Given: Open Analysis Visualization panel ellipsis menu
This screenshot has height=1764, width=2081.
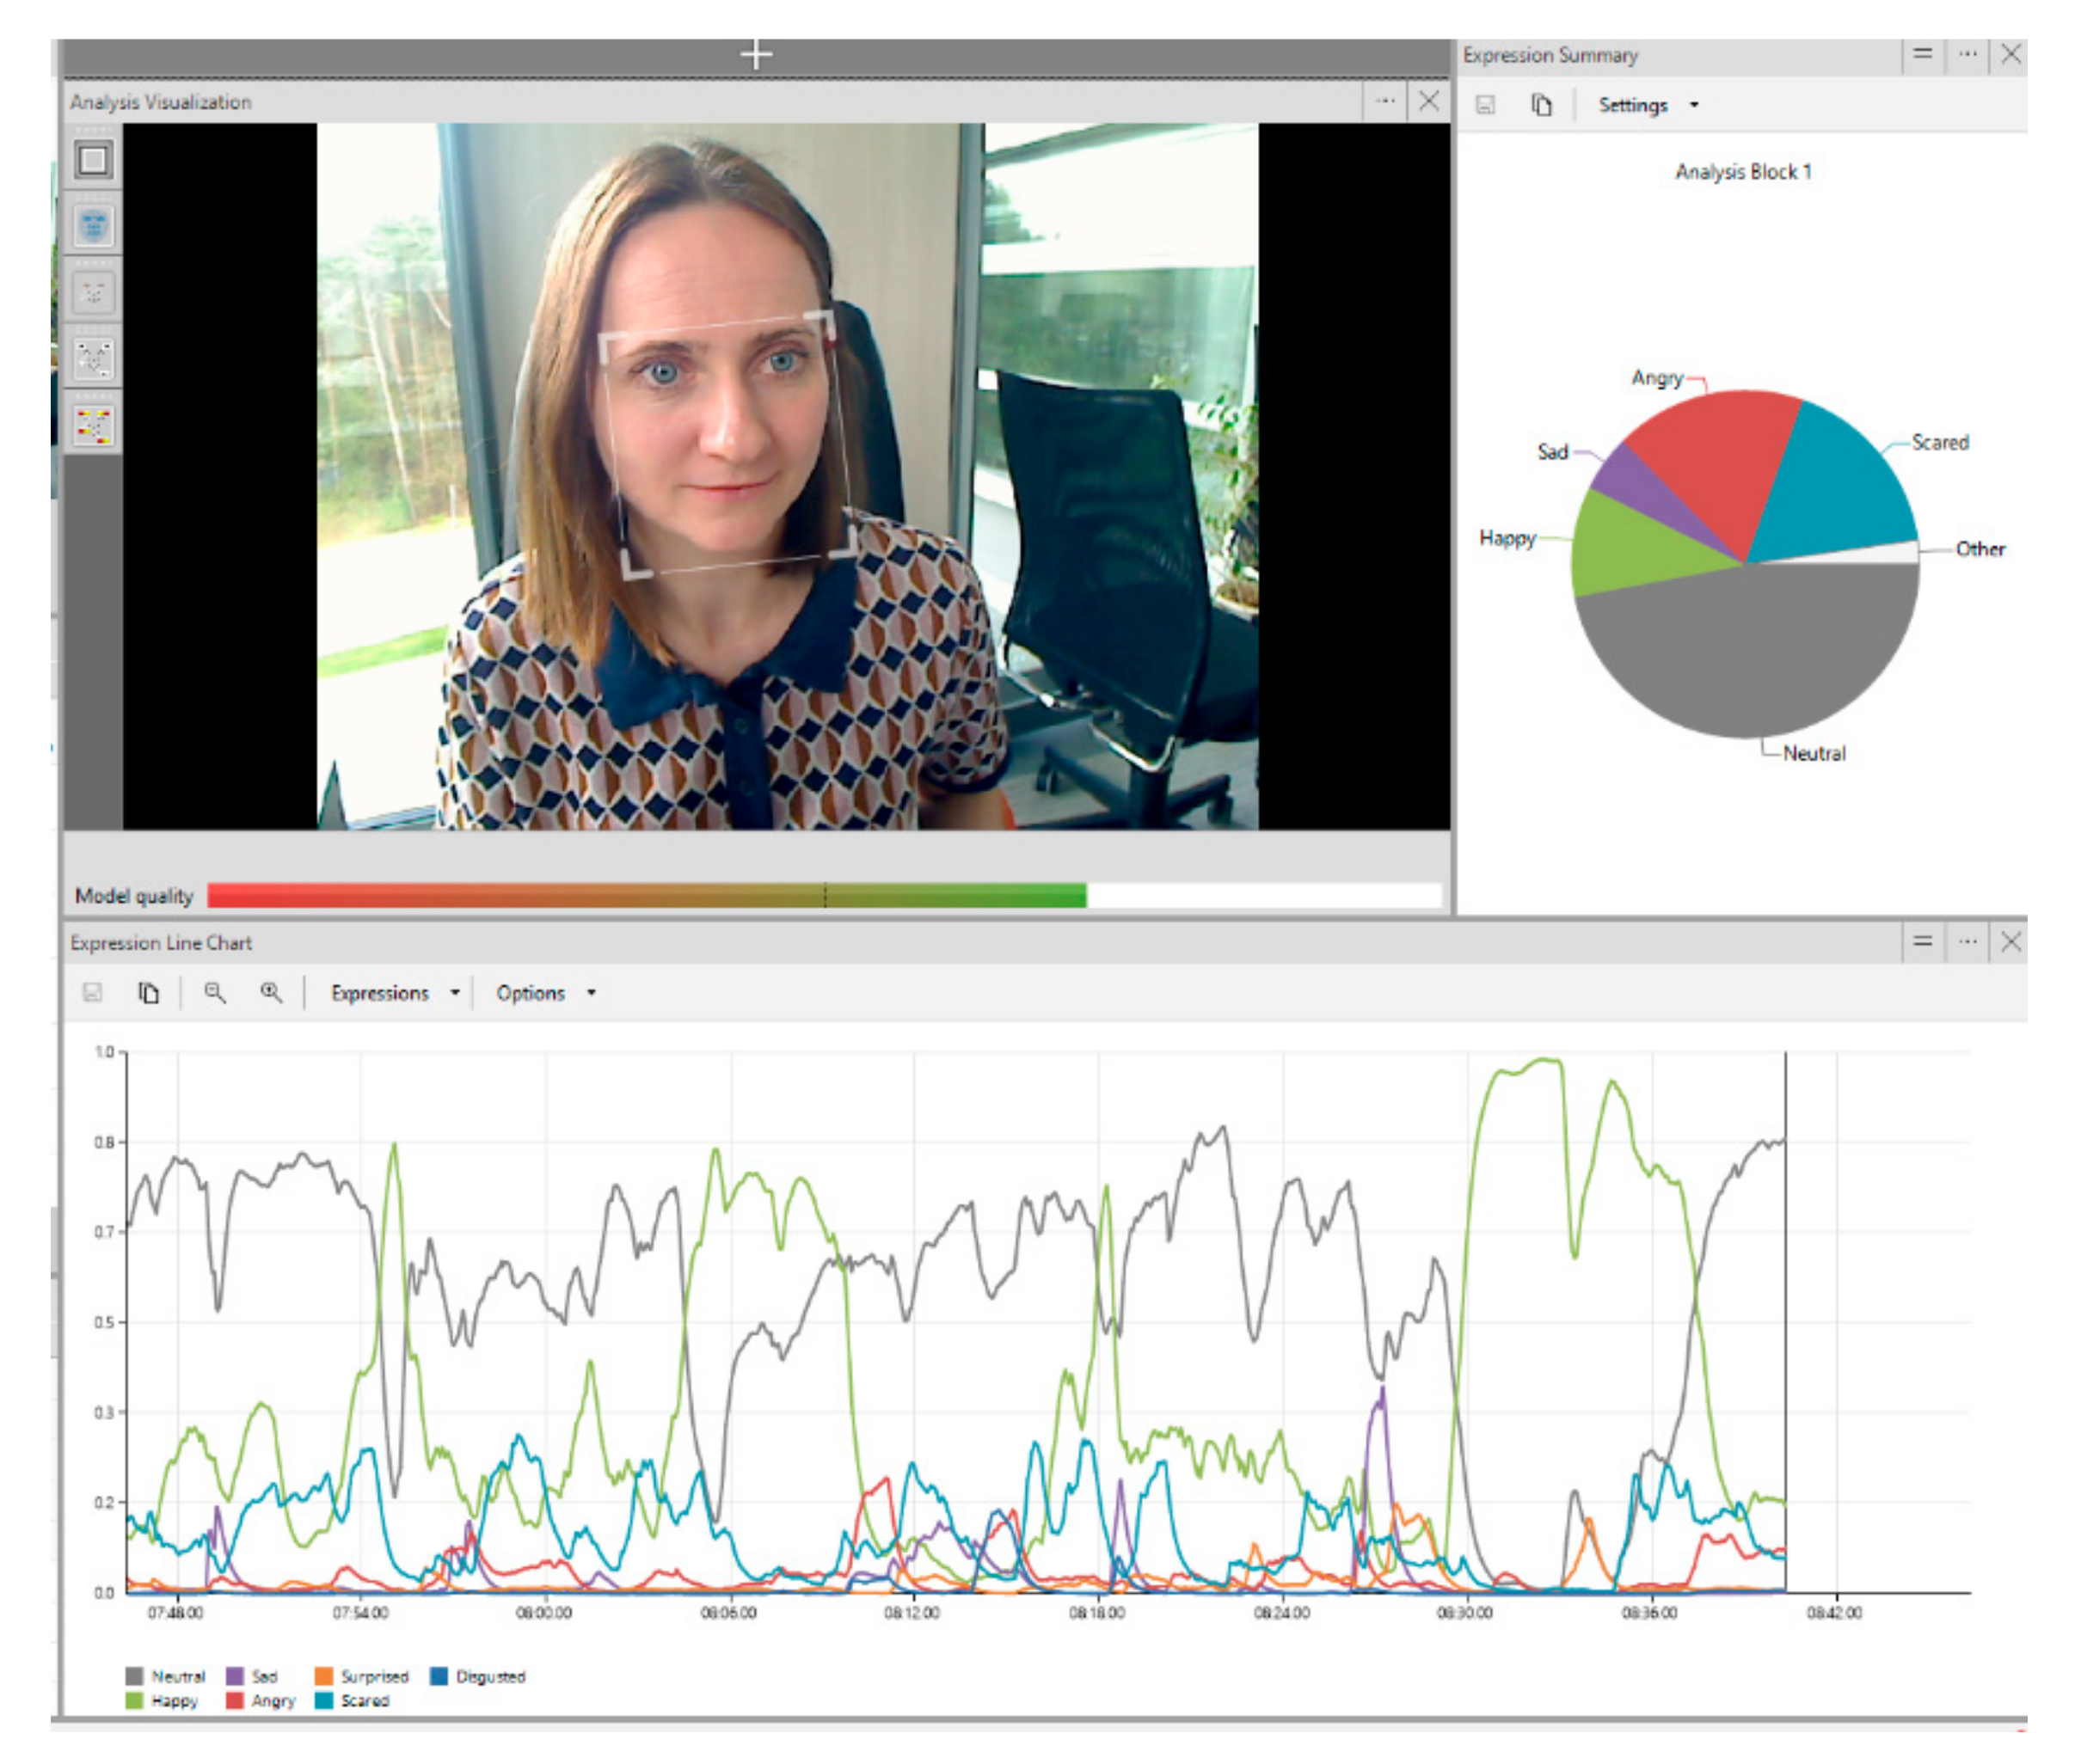Looking at the screenshot, I should 1384,101.
